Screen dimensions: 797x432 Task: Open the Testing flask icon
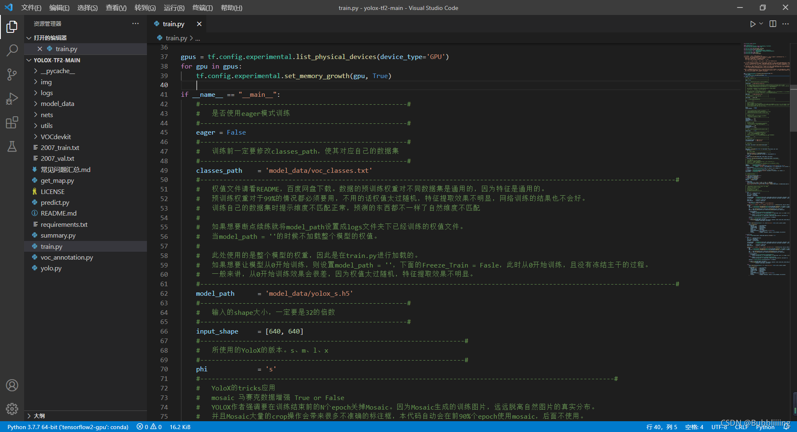(12, 146)
